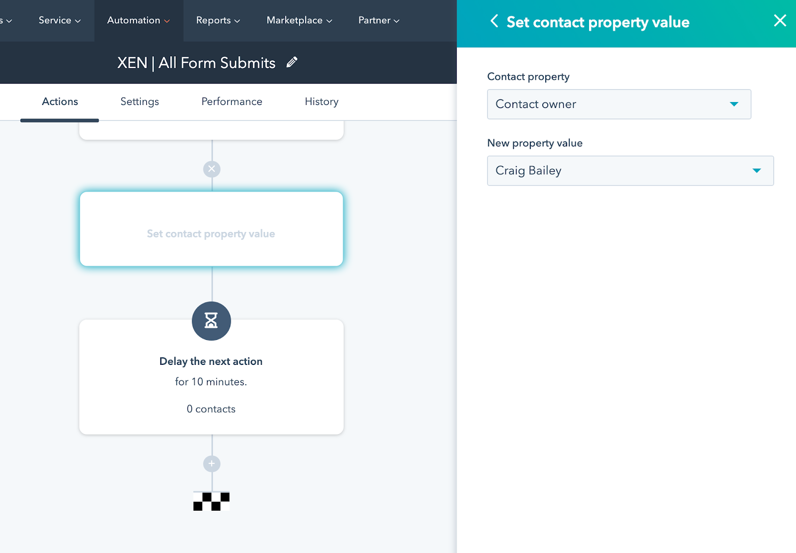
Task: Click the 0 contacts count on the delay step
Action: point(211,409)
